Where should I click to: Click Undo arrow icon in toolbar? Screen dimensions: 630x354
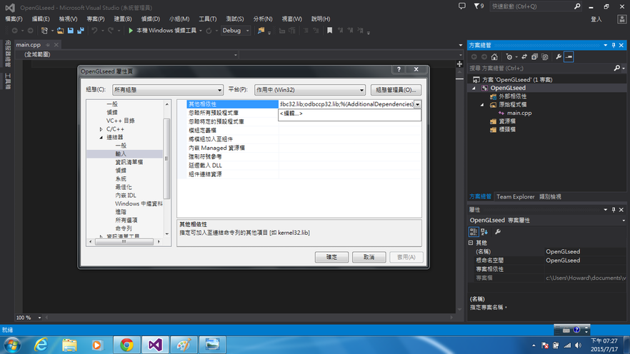pos(94,31)
